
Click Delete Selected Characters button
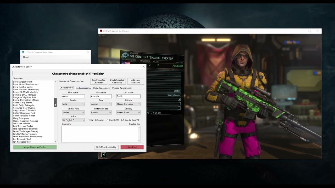(117, 81)
